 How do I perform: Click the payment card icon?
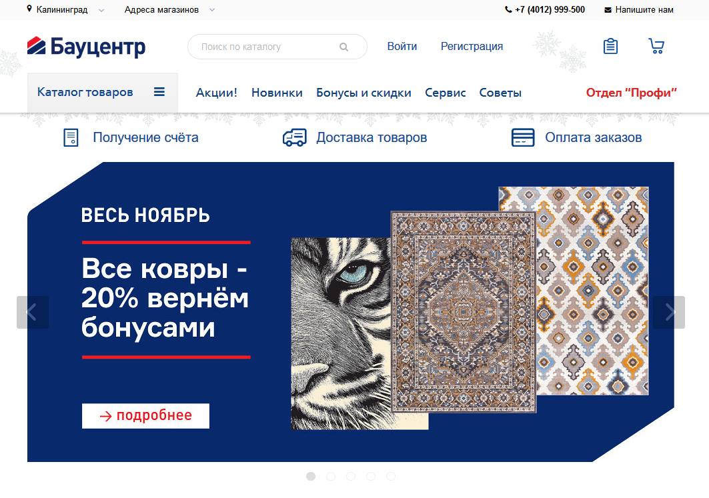tap(523, 138)
